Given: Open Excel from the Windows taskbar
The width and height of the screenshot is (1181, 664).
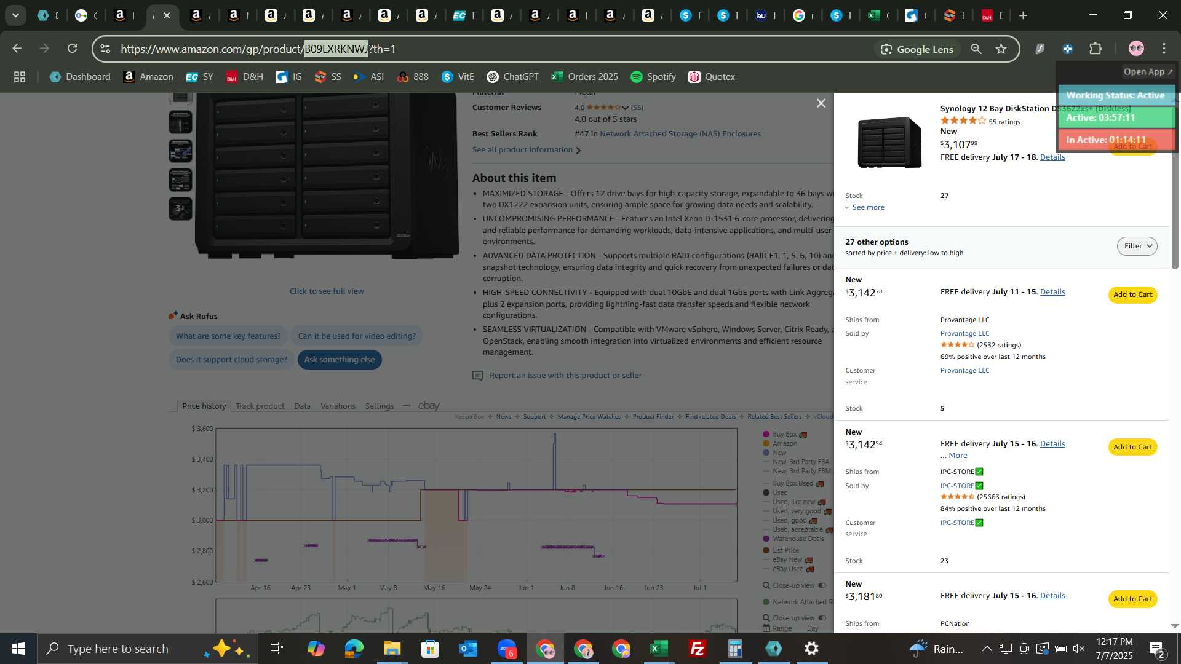Looking at the screenshot, I should tap(659, 649).
